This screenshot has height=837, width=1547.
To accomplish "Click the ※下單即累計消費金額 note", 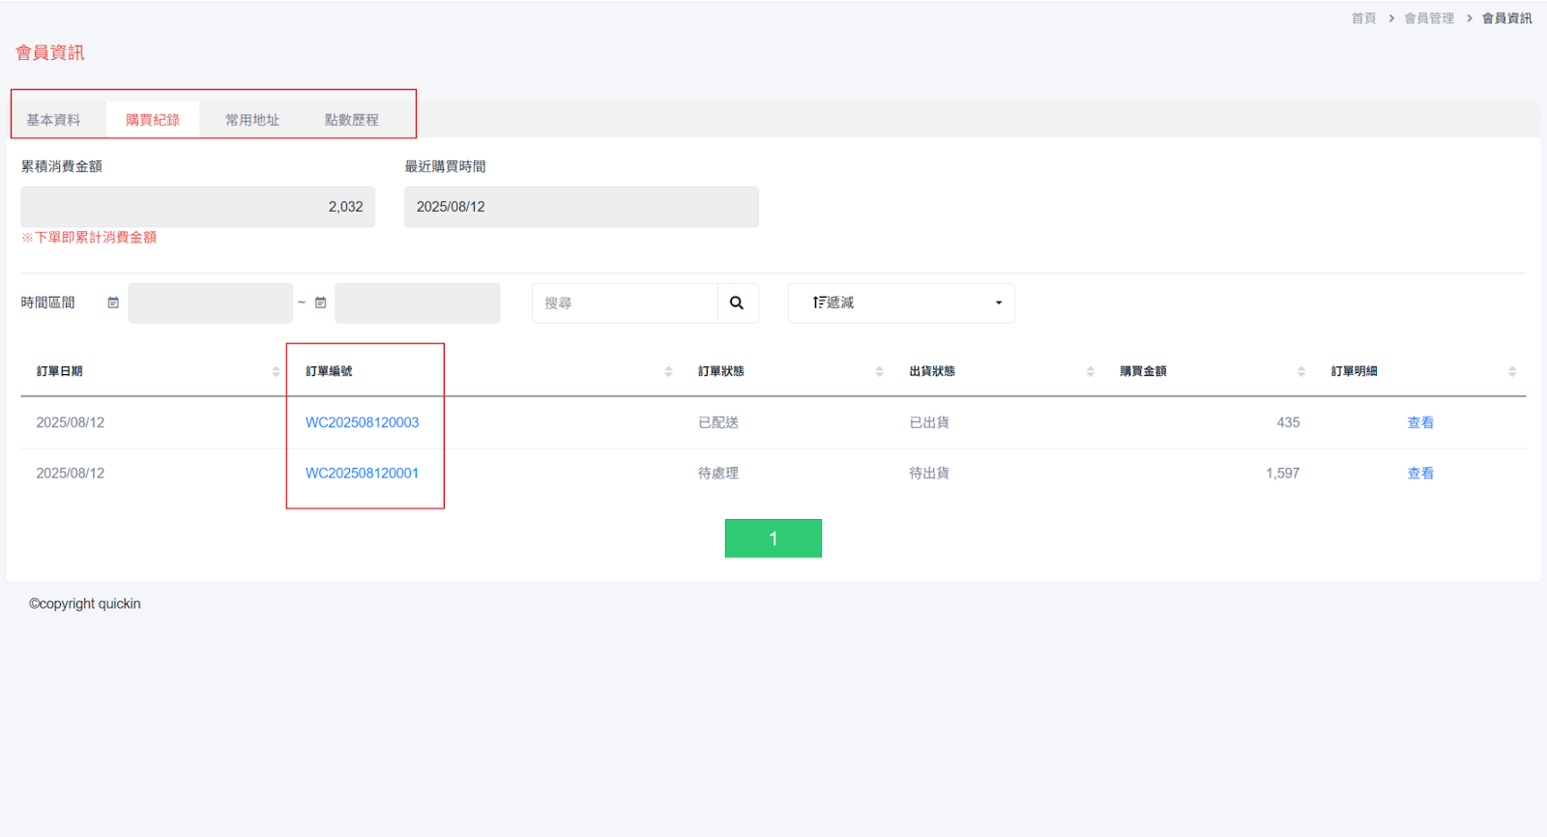I will (89, 237).
